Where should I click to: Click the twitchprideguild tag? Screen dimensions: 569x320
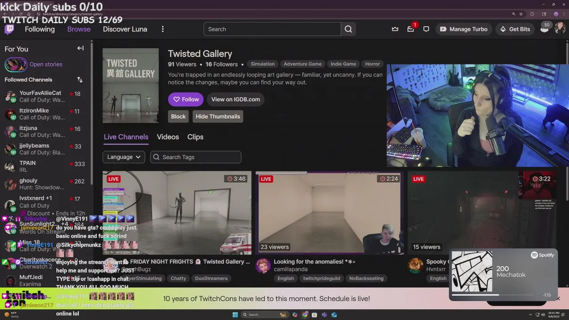[x=321, y=278]
